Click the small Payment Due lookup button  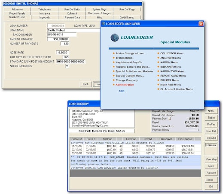pos(170,119)
